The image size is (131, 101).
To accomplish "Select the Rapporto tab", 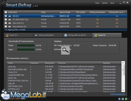I will [x=107, y=35].
